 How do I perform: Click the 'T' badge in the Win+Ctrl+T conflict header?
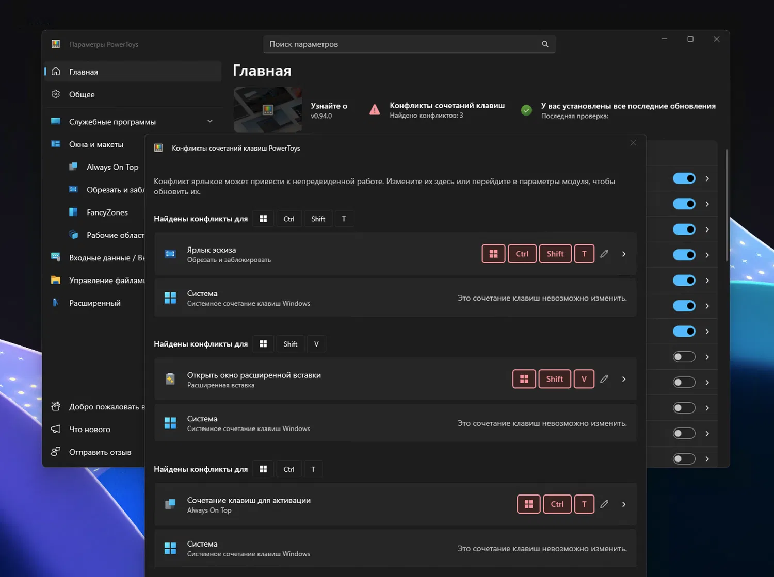[313, 469]
